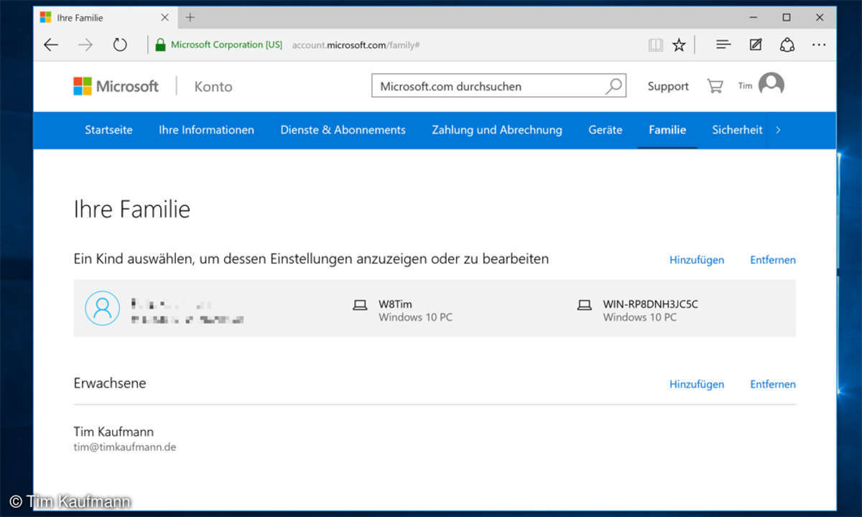Open the shopping cart icon
This screenshot has width=862, height=517.
click(715, 86)
